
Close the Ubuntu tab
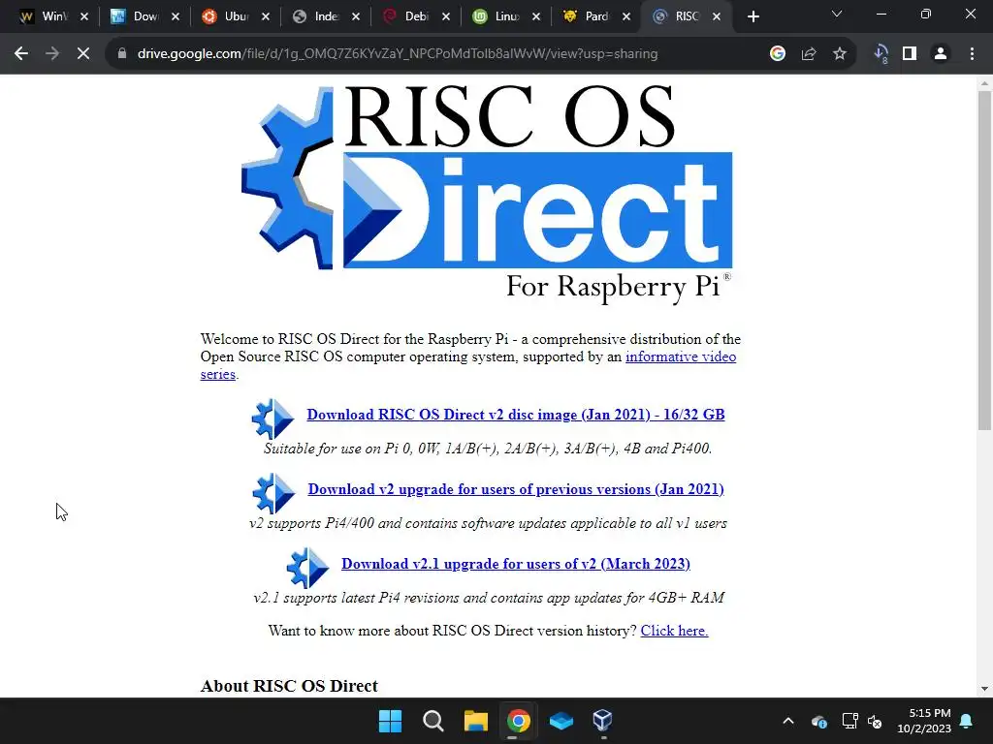click(x=266, y=16)
